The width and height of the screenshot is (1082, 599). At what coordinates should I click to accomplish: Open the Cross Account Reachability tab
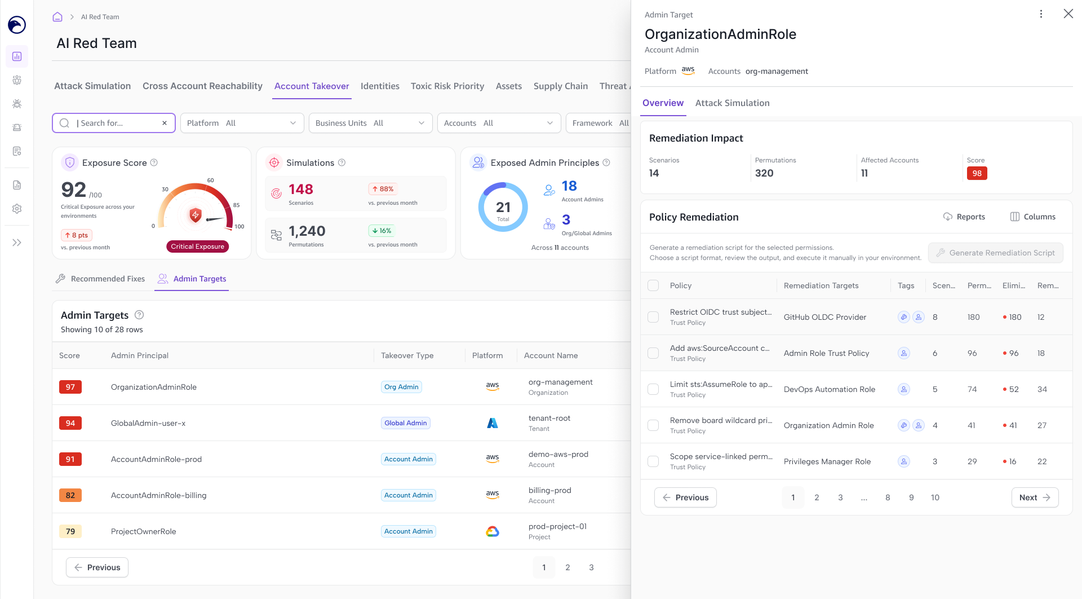click(202, 86)
